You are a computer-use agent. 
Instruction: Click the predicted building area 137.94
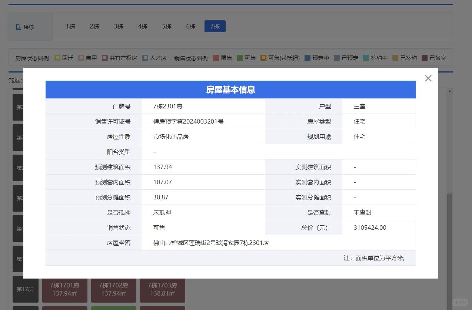click(x=163, y=167)
